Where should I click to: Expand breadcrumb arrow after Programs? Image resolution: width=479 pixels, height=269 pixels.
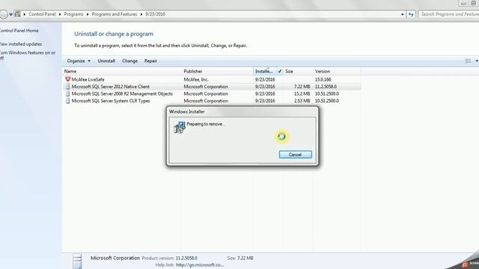coord(88,14)
